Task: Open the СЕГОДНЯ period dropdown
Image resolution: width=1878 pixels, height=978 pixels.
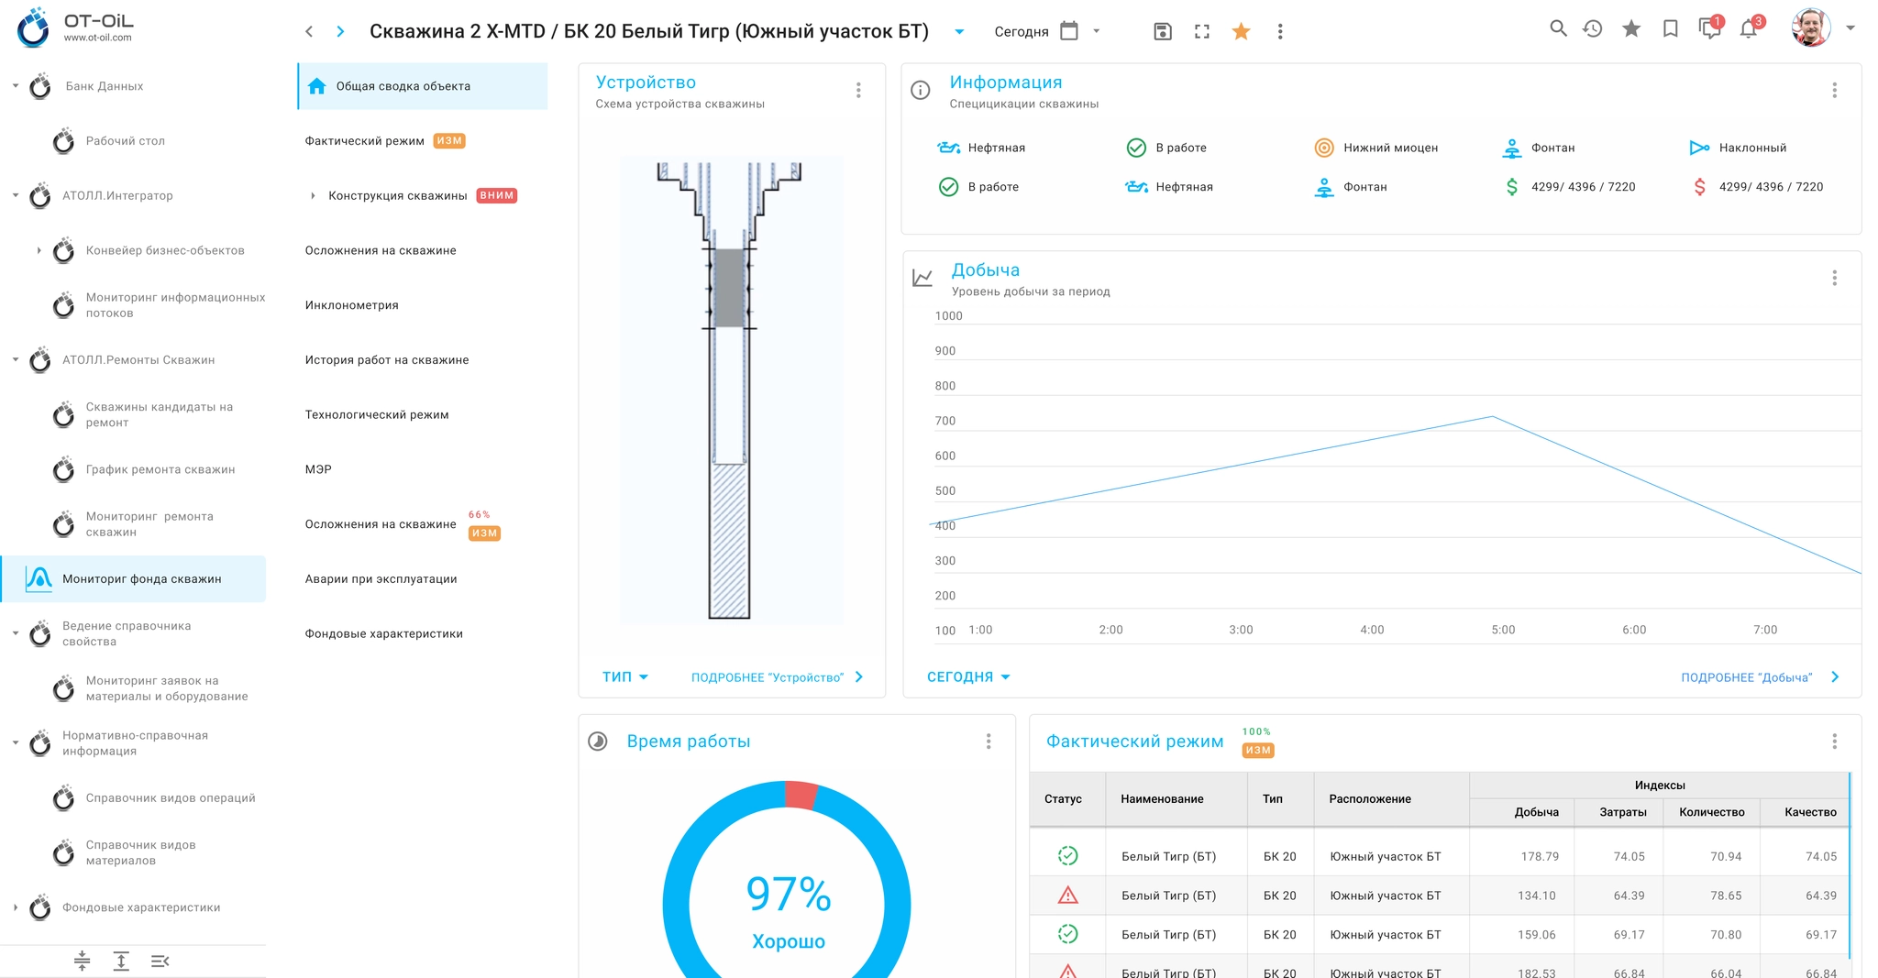Action: tap(968, 676)
